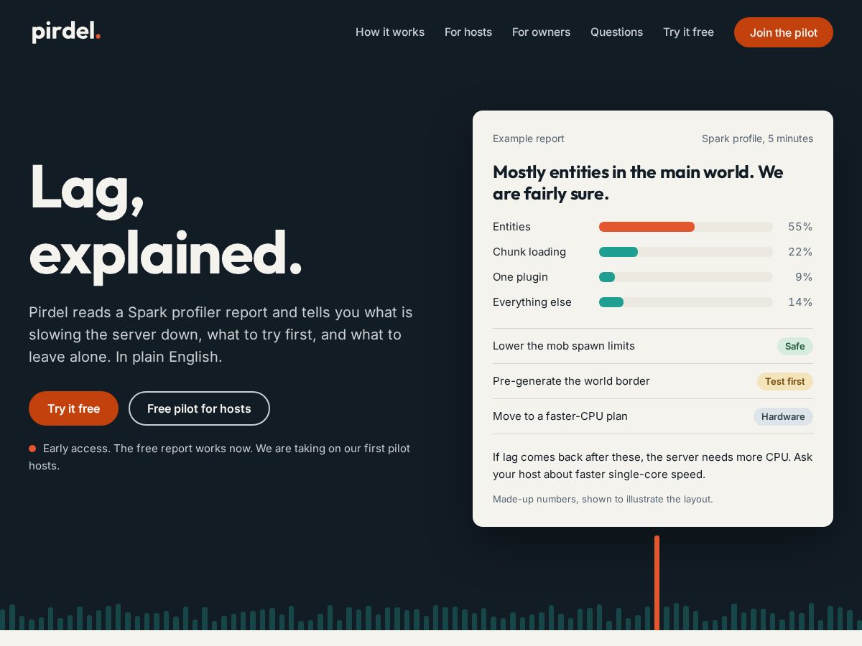Select 'Pre-generate the world border' text
Viewport: 862px width, 646px height.
[571, 381]
